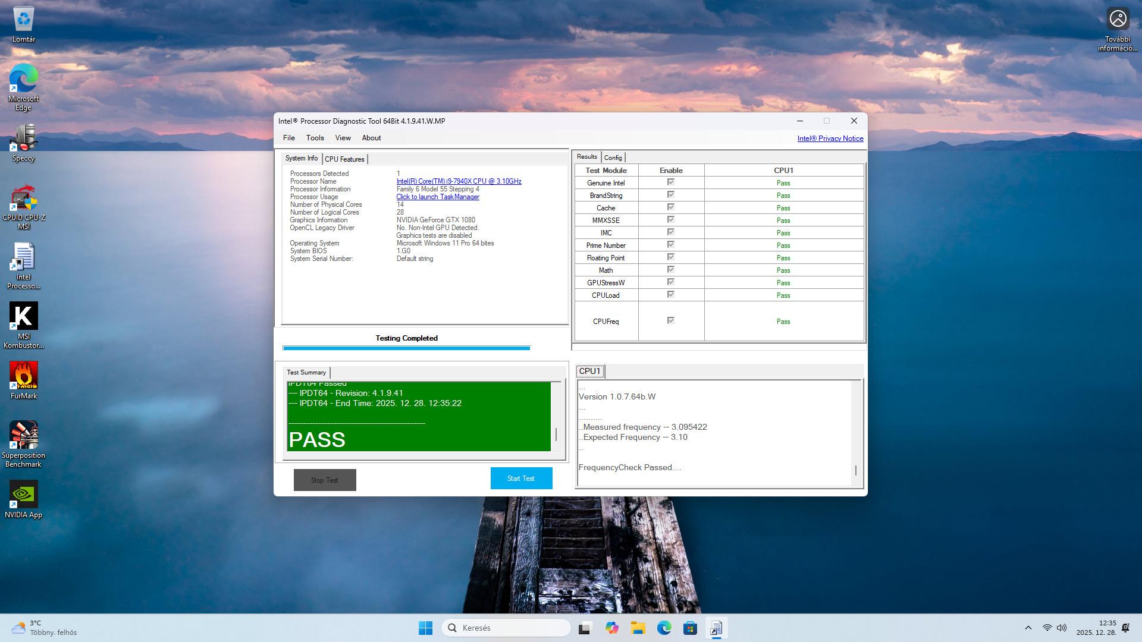The height and width of the screenshot is (642, 1142).
Task: Click the test progress bar
Action: click(x=406, y=348)
